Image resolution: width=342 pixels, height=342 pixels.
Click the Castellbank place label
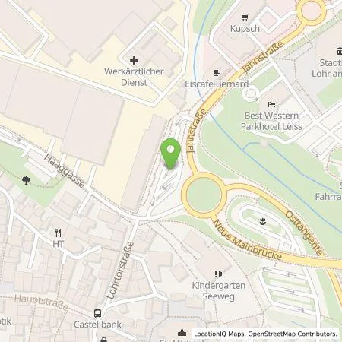click(97, 325)
